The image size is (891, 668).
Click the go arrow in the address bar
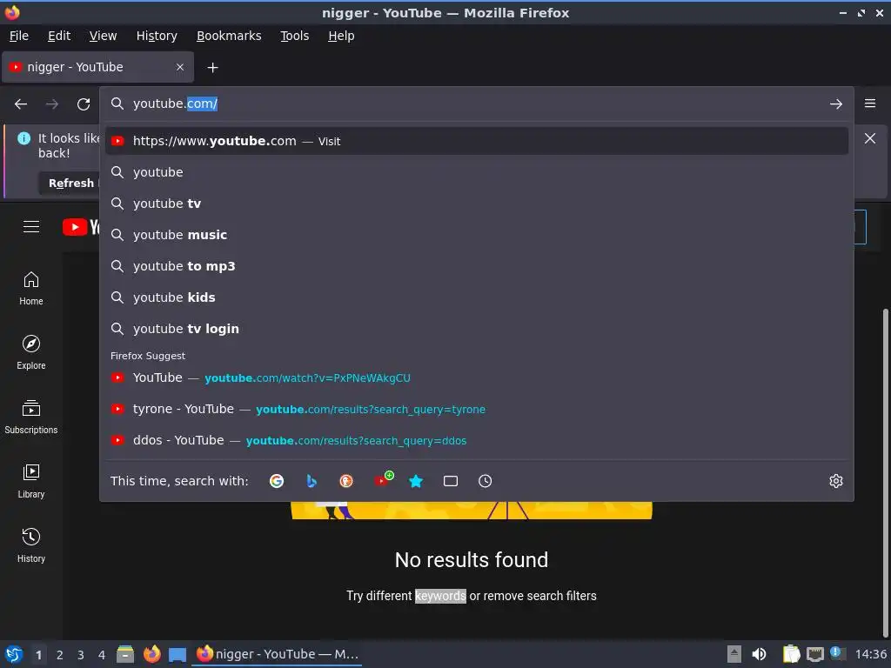point(836,104)
